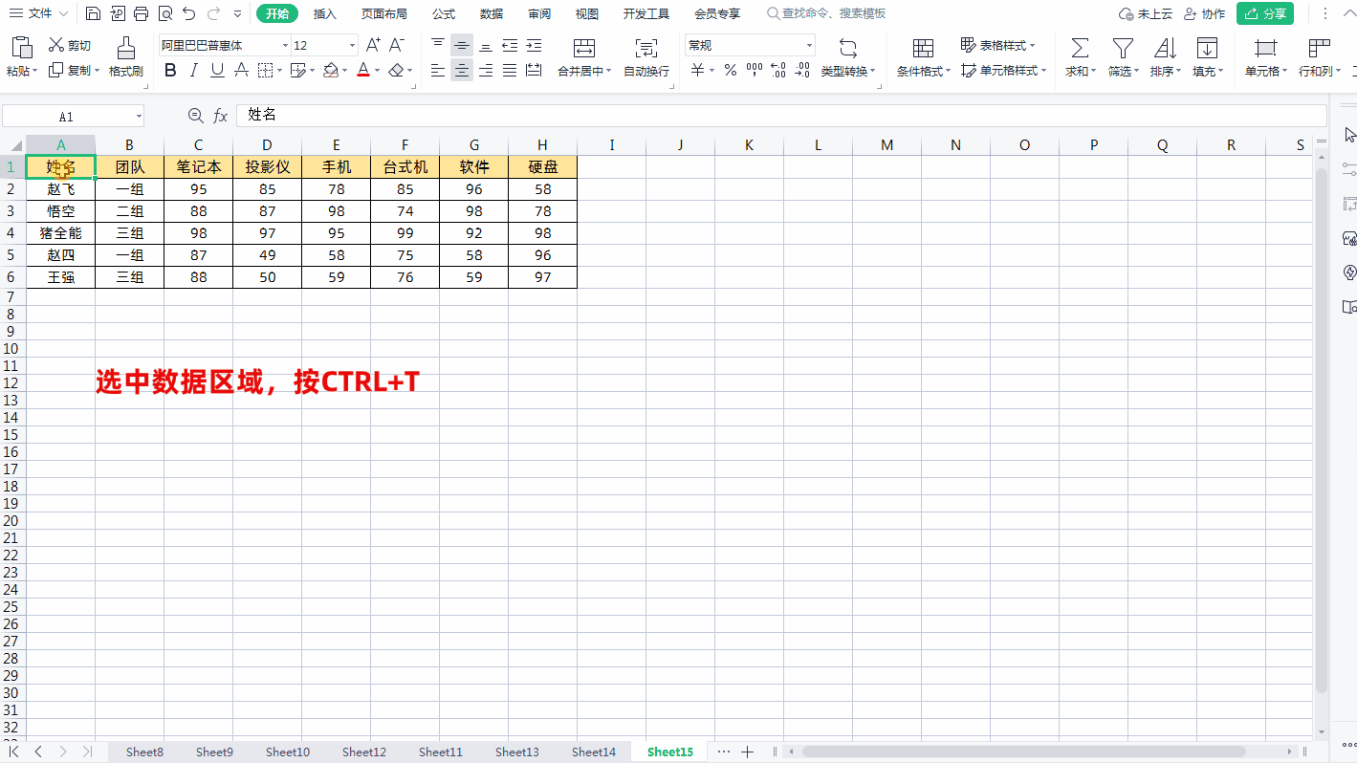
Task: Toggle Underline formatting
Action: tap(217, 70)
